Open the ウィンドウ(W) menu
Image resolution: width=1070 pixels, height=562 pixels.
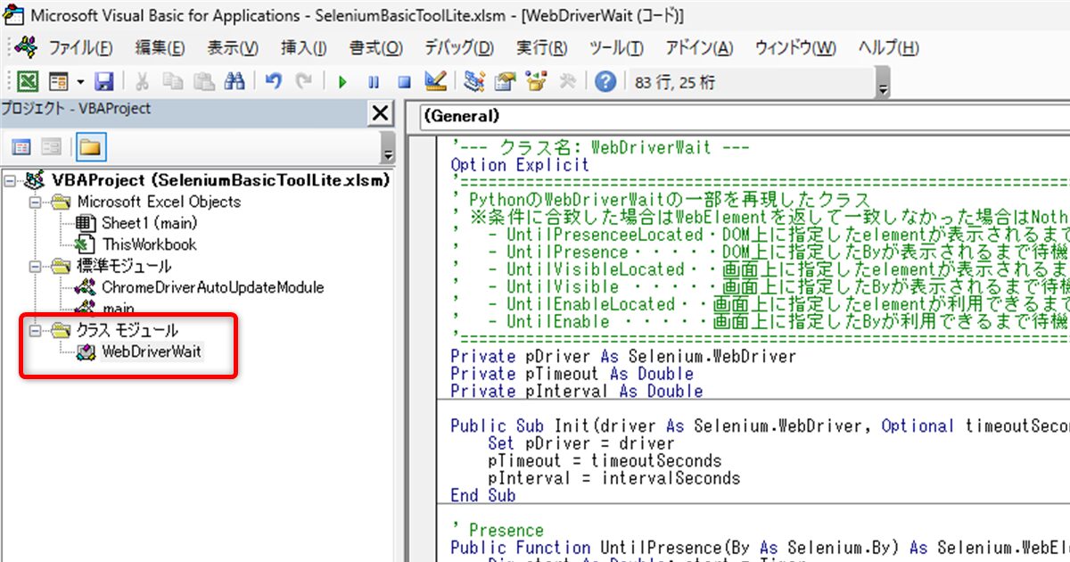(x=795, y=47)
